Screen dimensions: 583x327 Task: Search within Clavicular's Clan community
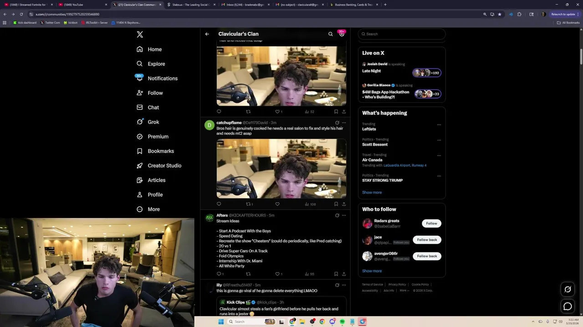331,34
